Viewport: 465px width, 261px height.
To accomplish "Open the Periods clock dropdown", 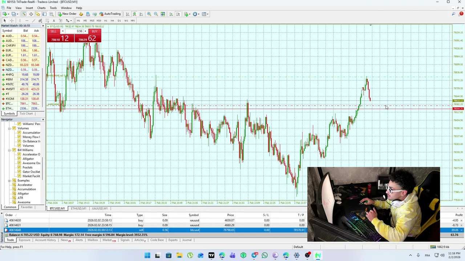I will (196, 14).
